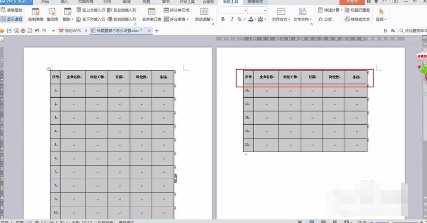Toggle underline formatting
The width and height of the screenshot is (427, 223).
click(240, 19)
